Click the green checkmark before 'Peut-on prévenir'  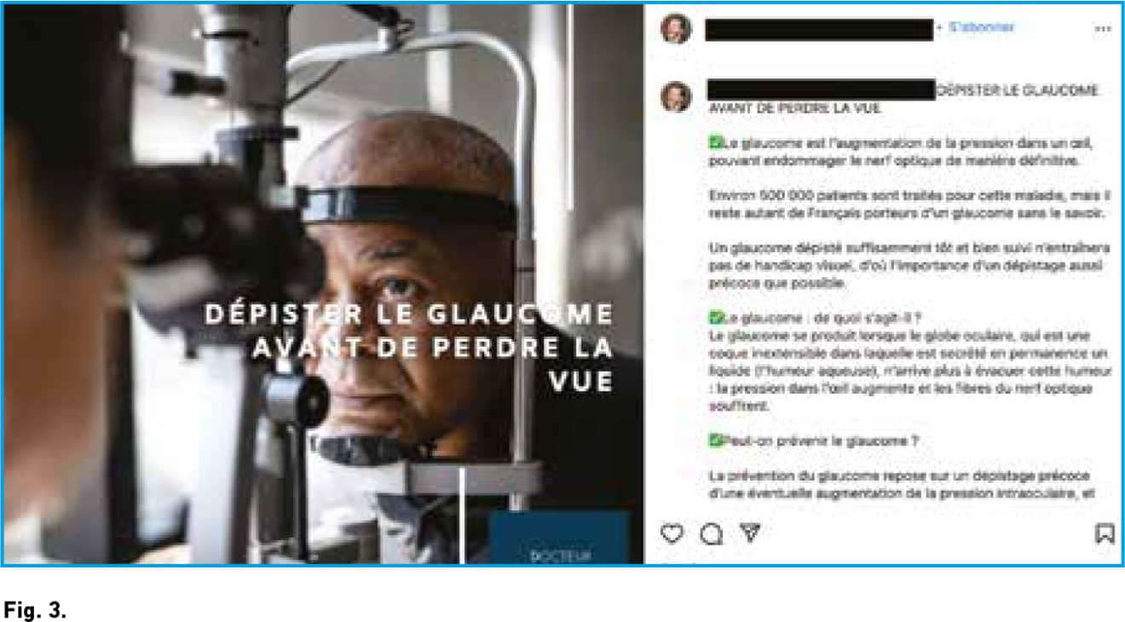coord(714,441)
